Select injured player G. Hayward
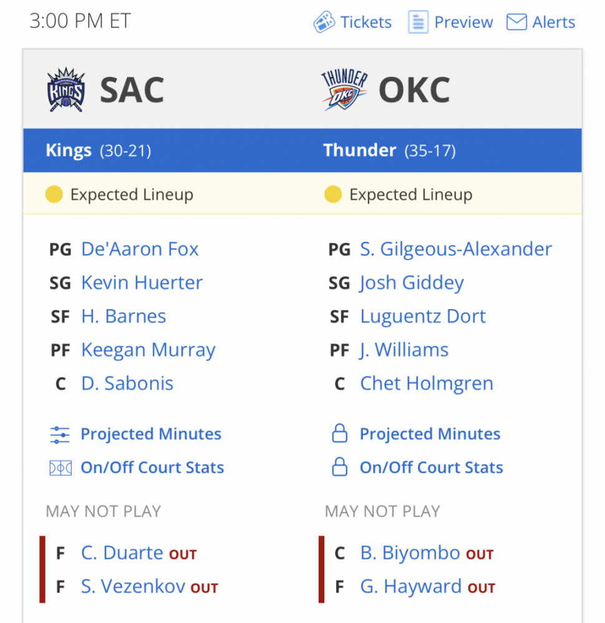Screen dimensions: 605x623 tap(410, 586)
